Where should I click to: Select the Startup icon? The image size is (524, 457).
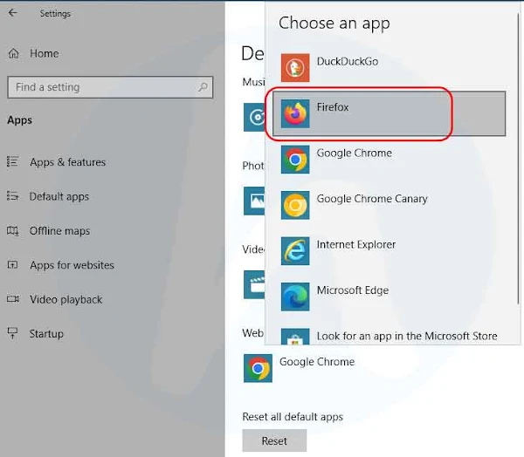[x=13, y=333]
